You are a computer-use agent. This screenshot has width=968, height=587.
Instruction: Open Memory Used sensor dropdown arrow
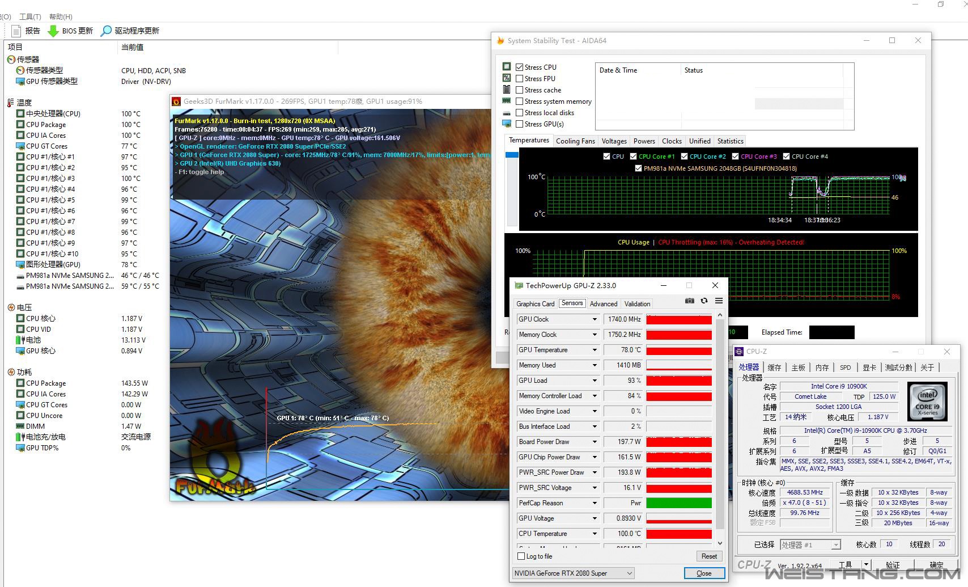[x=595, y=365]
